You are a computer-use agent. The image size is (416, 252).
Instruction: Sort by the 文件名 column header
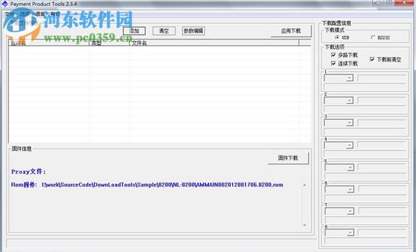pos(214,43)
